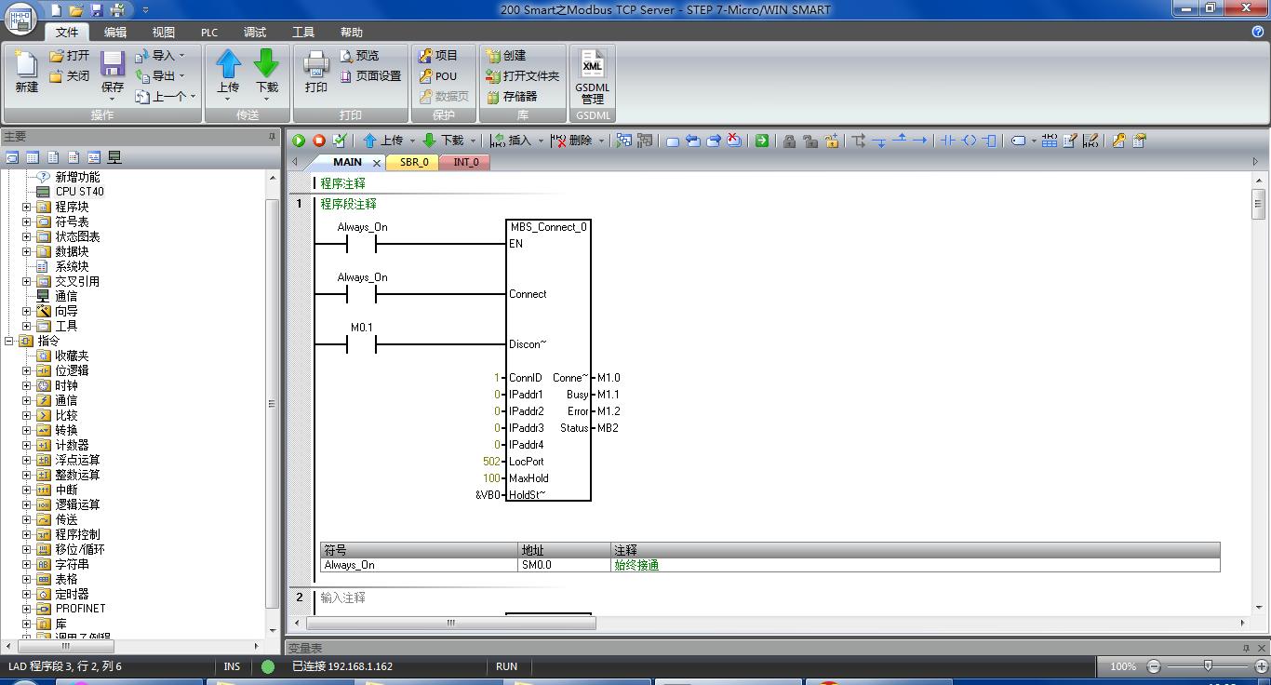Insert box using toolbar box icon

point(989,141)
